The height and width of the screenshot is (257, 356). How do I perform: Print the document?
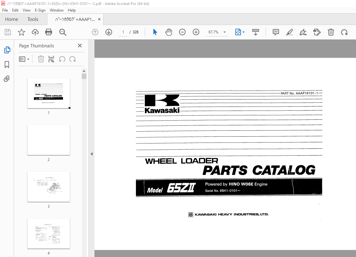coord(49,32)
